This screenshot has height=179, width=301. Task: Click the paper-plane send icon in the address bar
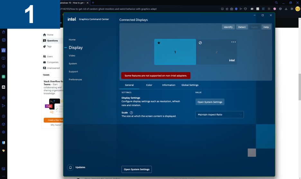[241, 9]
